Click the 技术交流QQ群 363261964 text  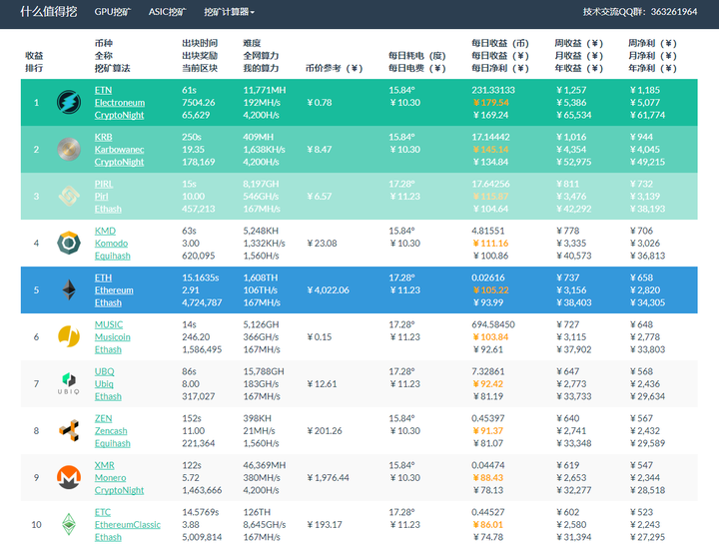[x=640, y=12]
